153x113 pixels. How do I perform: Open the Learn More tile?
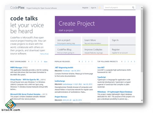point(95,41)
